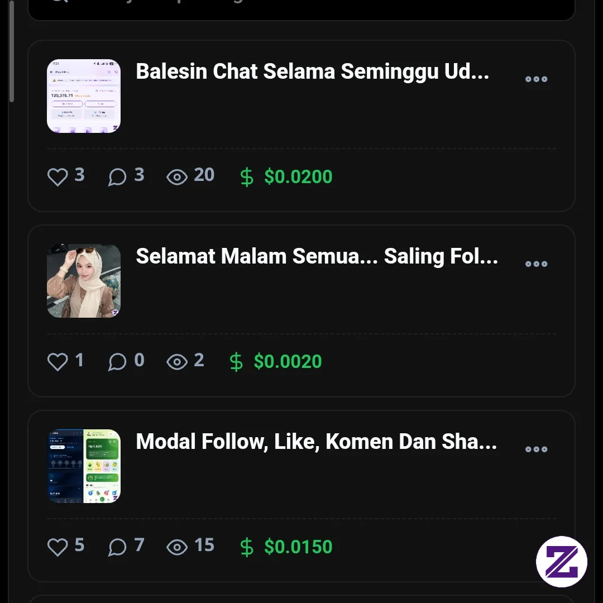
Task: Open the Selamat Malam Semua post title
Action: 317,256
